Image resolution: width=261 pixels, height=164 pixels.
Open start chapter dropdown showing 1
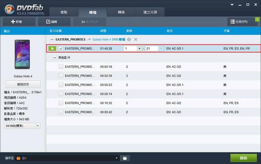[139, 48]
